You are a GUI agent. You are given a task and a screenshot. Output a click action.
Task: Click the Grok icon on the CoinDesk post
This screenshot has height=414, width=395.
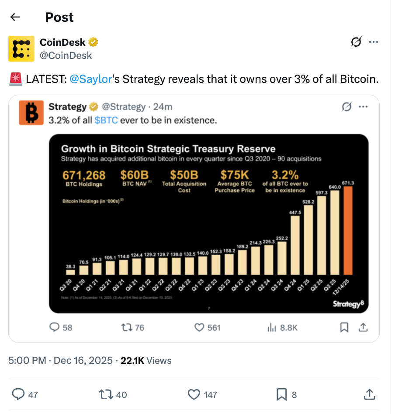357,42
